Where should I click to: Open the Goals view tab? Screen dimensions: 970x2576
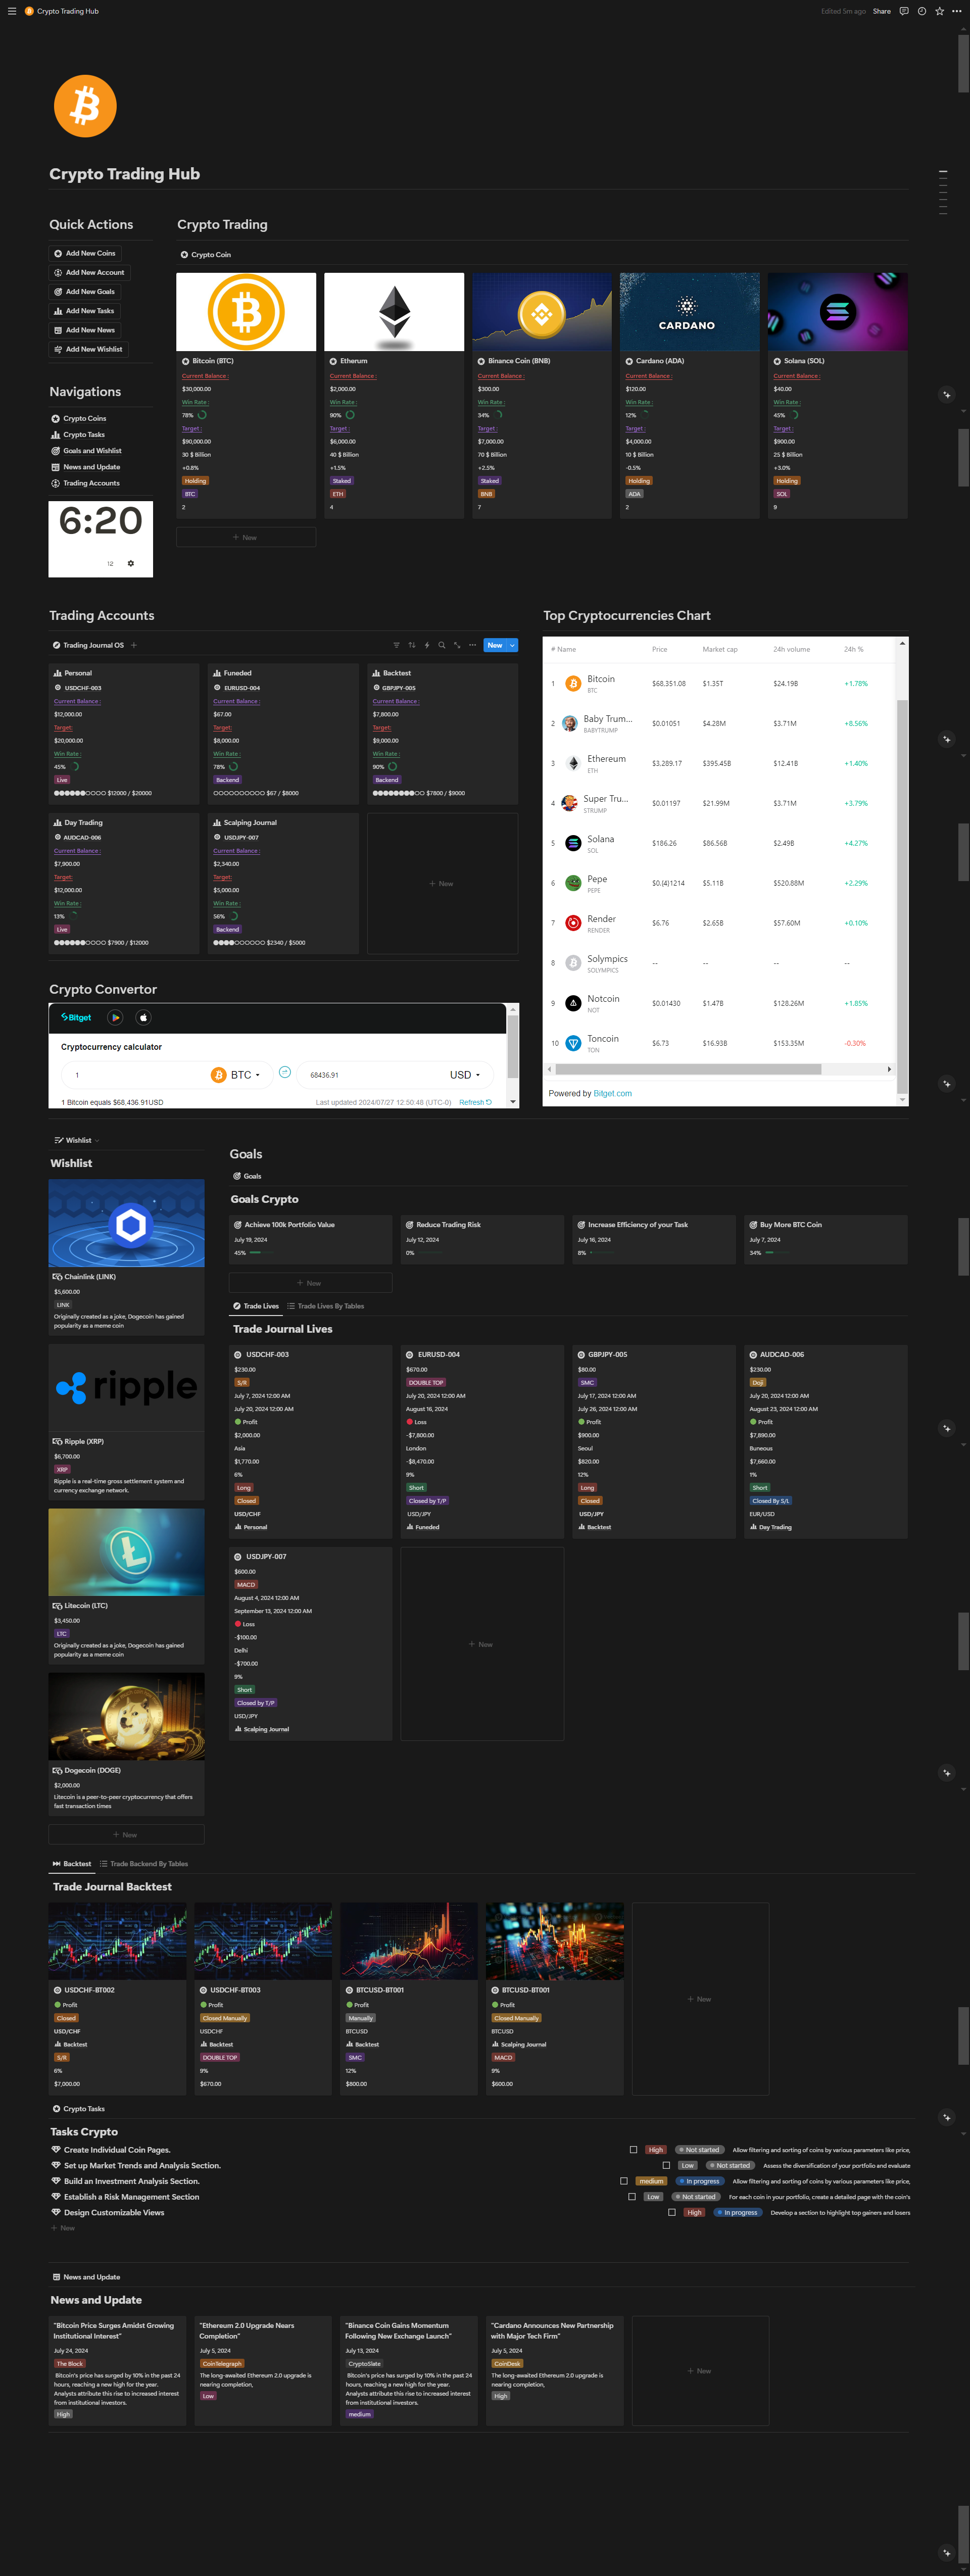click(x=247, y=1176)
